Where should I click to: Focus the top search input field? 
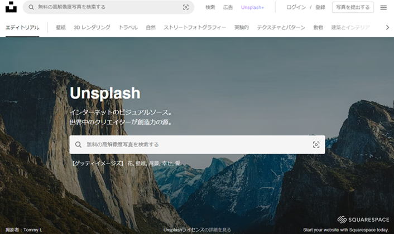click(109, 7)
